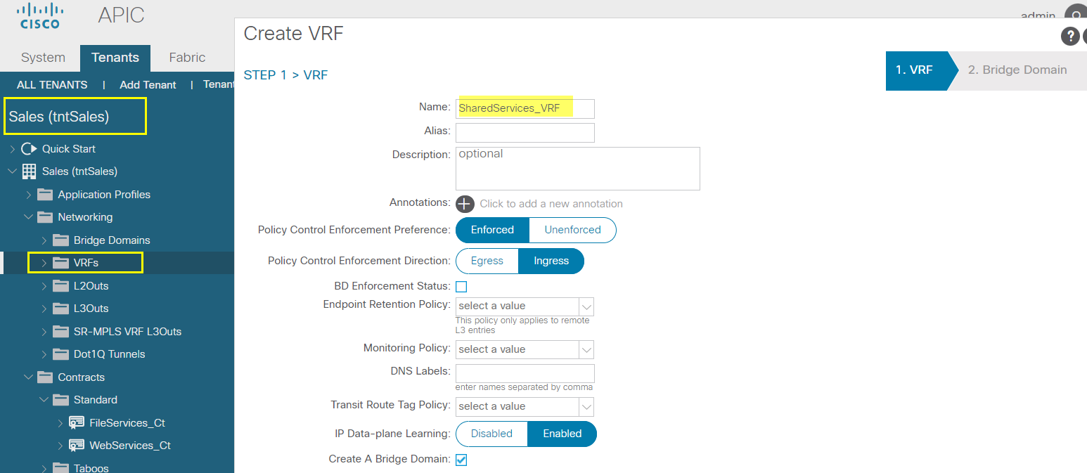The width and height of the screenshot is (1087, 473).
Task: Expand the FileServices_Ct node
Action: click(60, 423)
